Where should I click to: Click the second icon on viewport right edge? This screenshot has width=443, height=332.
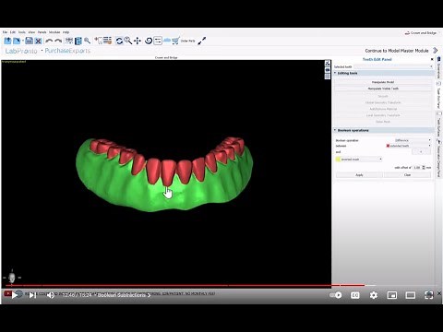coord(328,70)
